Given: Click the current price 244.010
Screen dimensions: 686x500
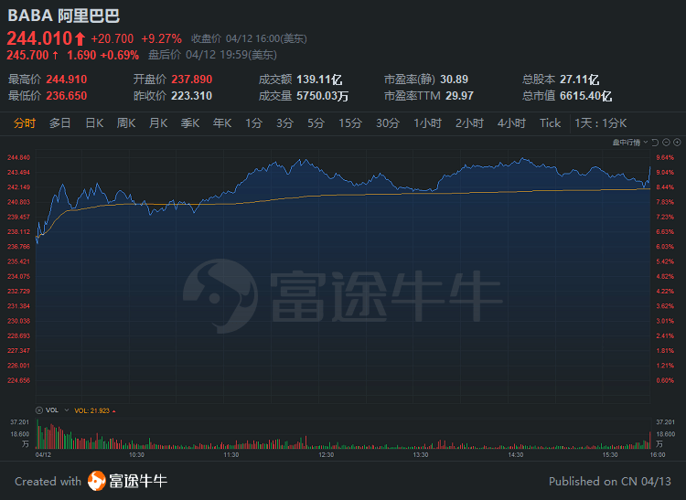Looking at the screenshot, I should (x=39, y=38).
